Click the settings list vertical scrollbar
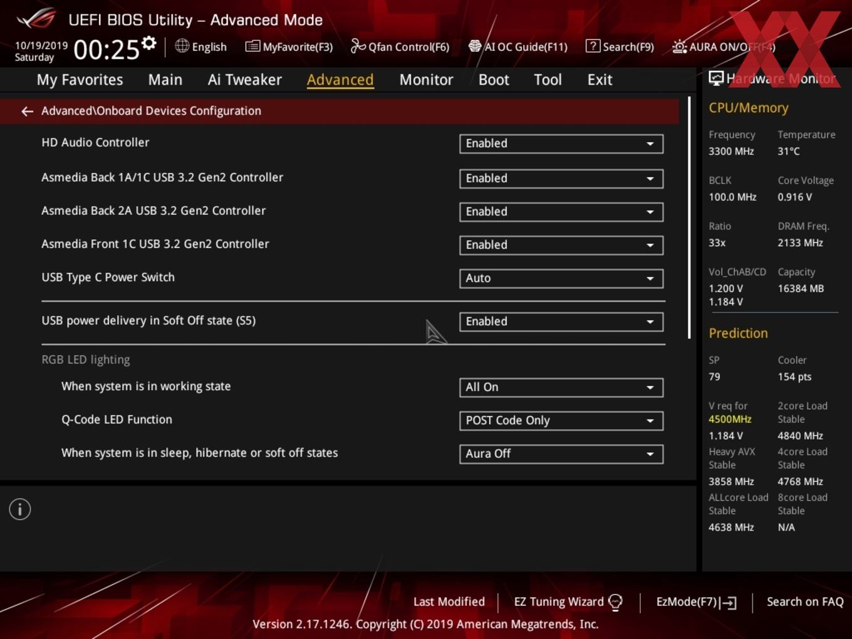The image size is (852, 639). 689,217
